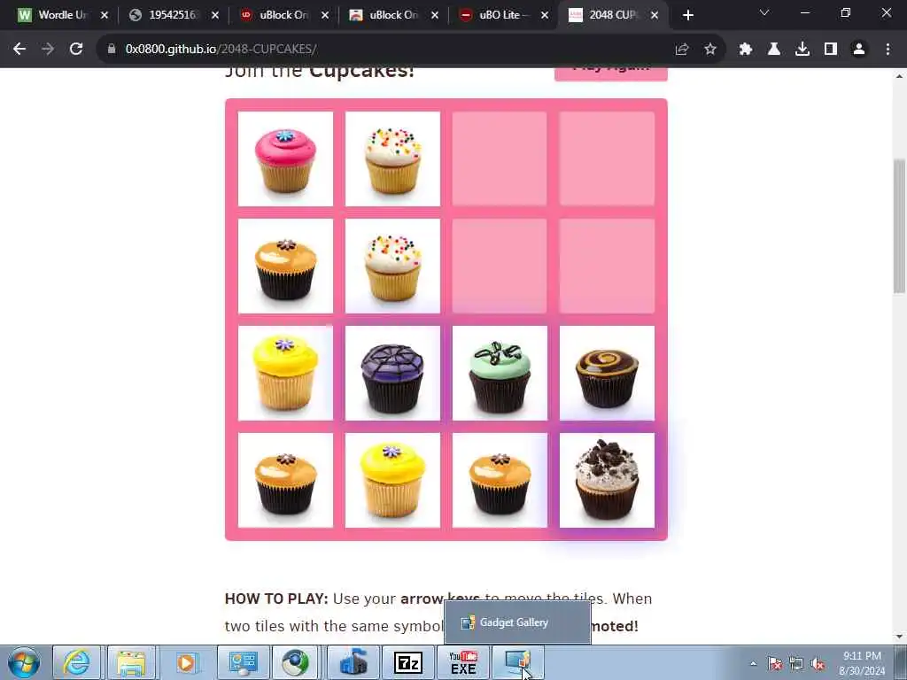Click the caramel cupcake in second row
The height and width of the screenshot is (680, 907).
tap(286, 266)
